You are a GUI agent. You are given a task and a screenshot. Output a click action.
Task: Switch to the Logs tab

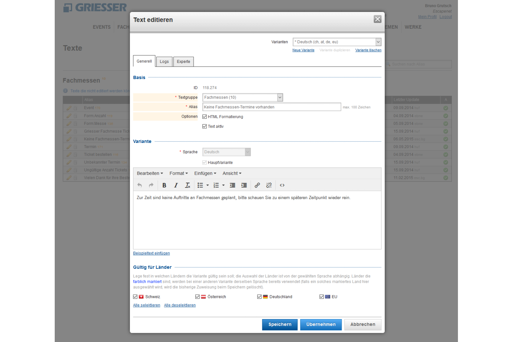pos(164,62)
